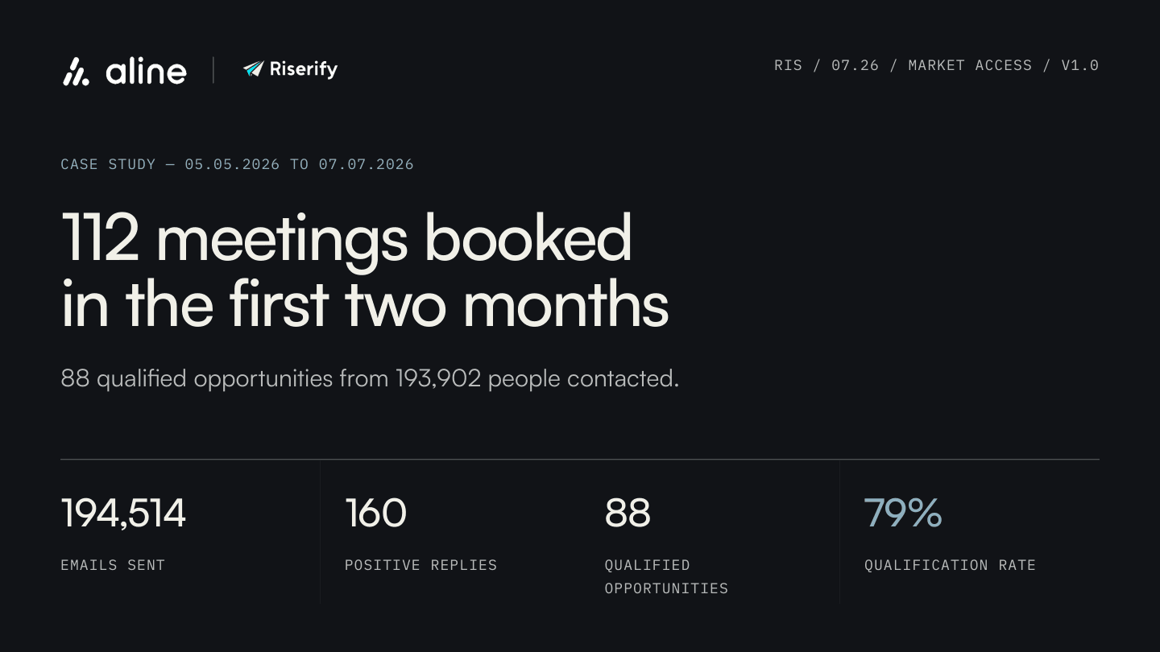Click the aline wordmark text
The width and height of the screenshot is (1160, 652).
click(146, 72)
